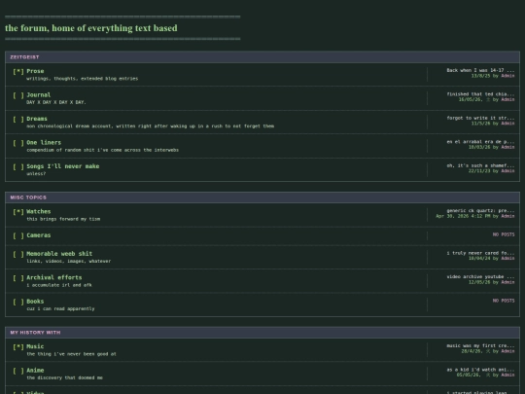Click the [ ] status marker beside Books
Viewport: 525px width, 394px height.
[x=18, y=302]
